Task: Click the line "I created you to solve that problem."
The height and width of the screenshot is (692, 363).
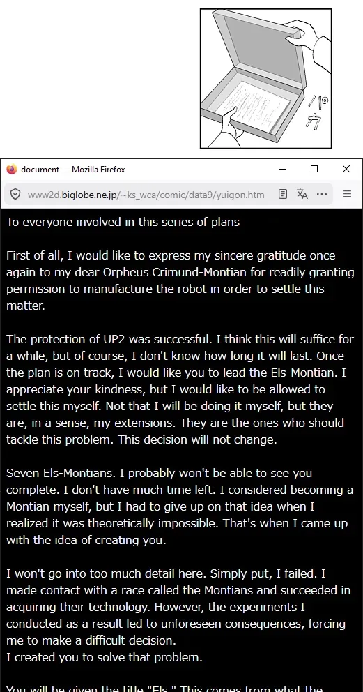Action: [x=105, y=657]
